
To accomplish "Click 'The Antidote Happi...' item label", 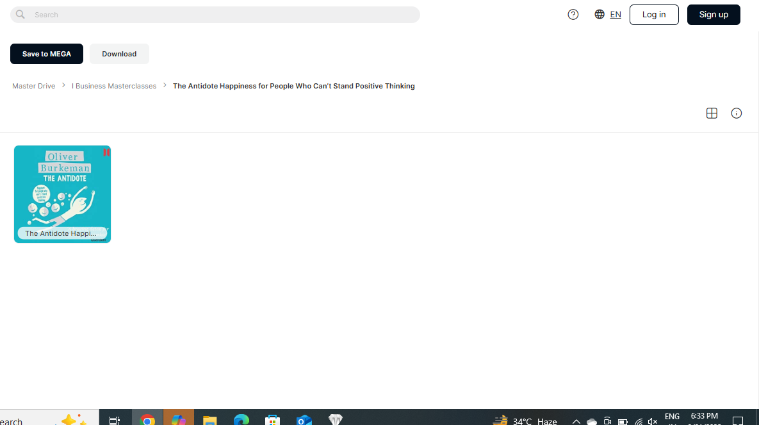I will 61,233.
